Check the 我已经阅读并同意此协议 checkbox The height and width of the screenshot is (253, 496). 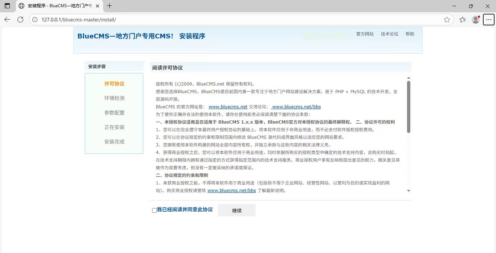coord(154,210)
